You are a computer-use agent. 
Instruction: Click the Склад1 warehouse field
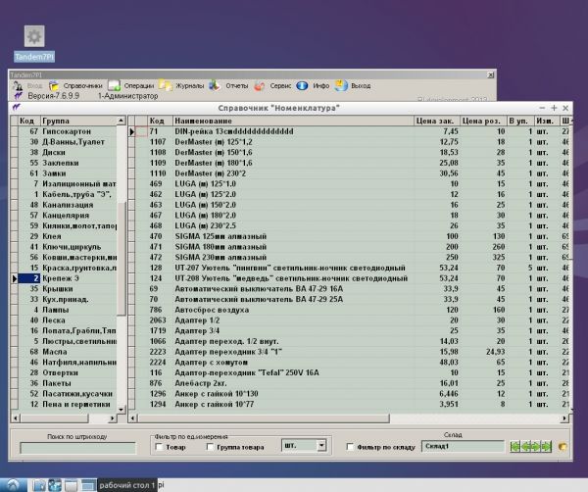(463, 447)
